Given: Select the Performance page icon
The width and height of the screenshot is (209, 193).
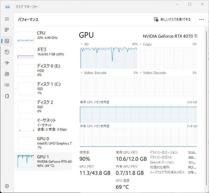Looking at the screenshot, I should (7, 41).
